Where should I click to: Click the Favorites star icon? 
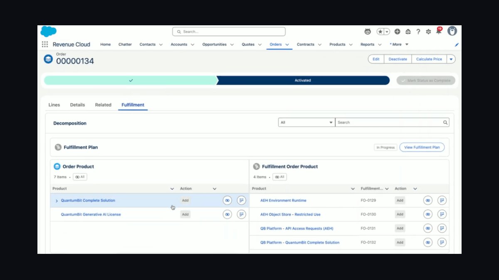(380, 32)
